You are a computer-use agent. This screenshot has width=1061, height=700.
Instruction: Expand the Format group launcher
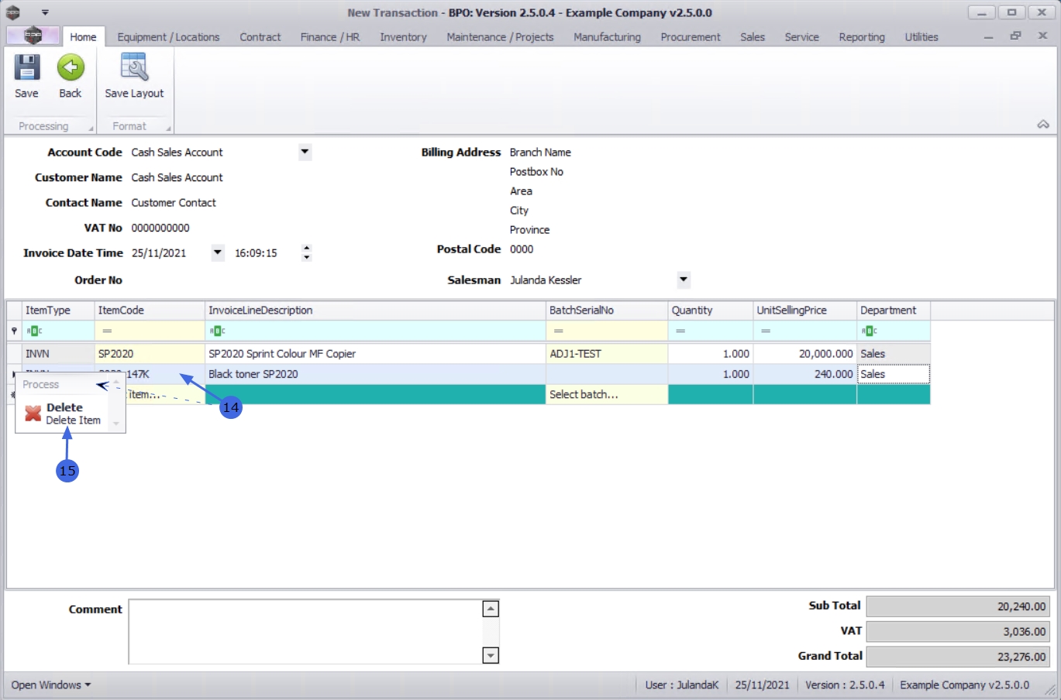[168, 129]
